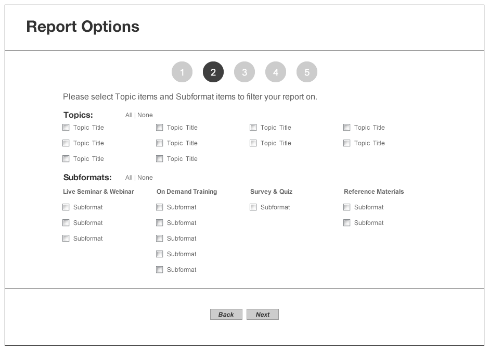The image size is (489, 350).
Task: Tick second-row Topic Title in fourth column
Action: pos(347,143)
